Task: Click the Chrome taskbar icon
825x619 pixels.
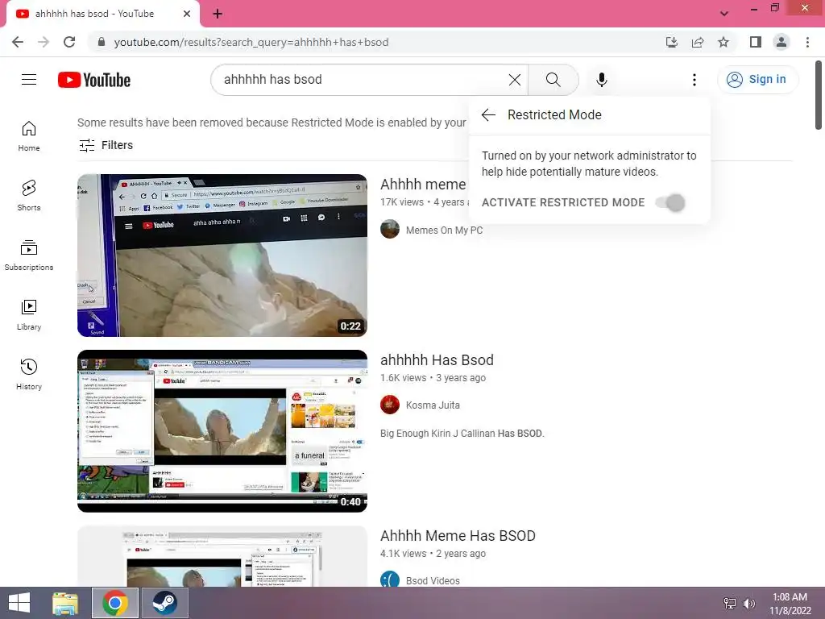Action: [x=115, y=603]
